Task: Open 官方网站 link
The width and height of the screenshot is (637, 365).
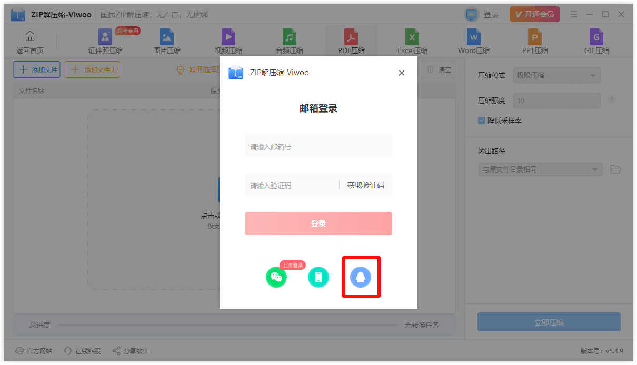Action: point(33,351)
